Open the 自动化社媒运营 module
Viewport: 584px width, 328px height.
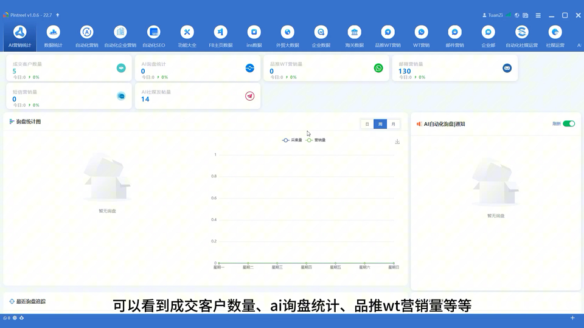click(522, 36)
